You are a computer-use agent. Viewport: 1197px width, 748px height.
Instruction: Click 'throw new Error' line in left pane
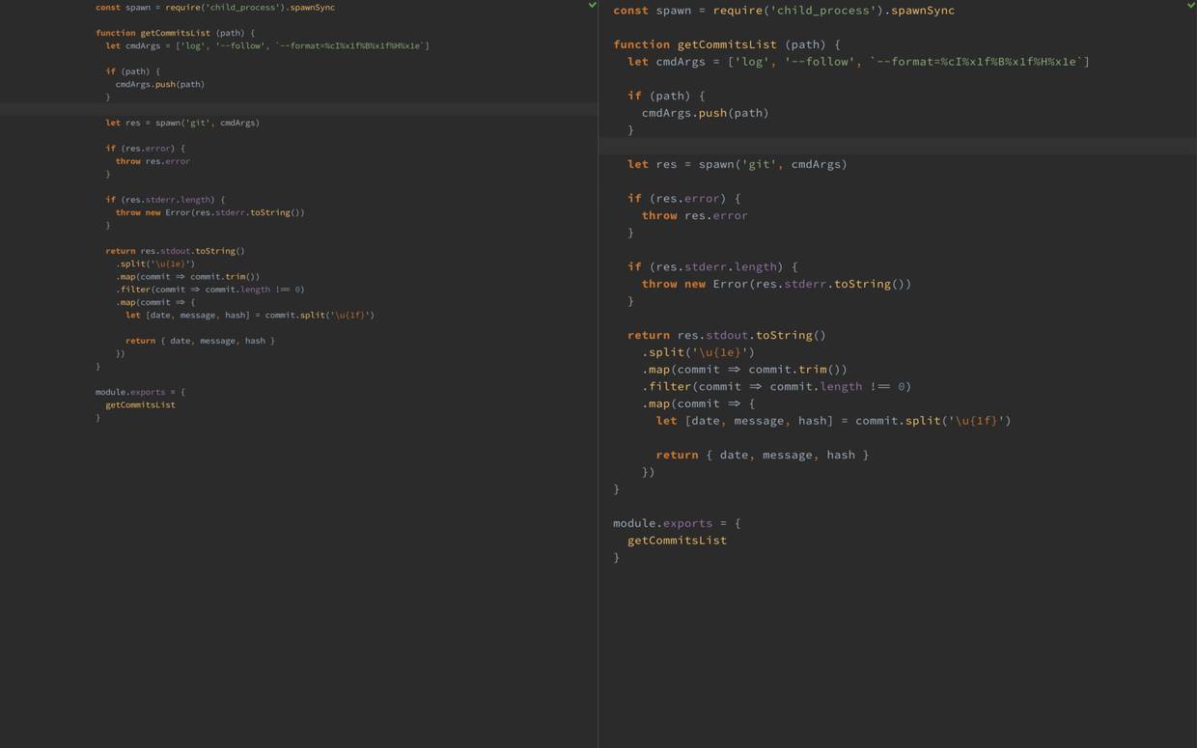[210, 212]
